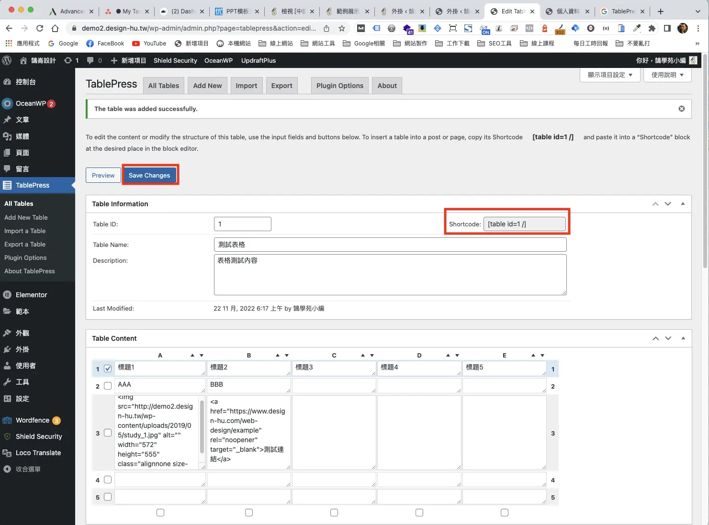Open the Import tab
709x525 pixels.
247,86
